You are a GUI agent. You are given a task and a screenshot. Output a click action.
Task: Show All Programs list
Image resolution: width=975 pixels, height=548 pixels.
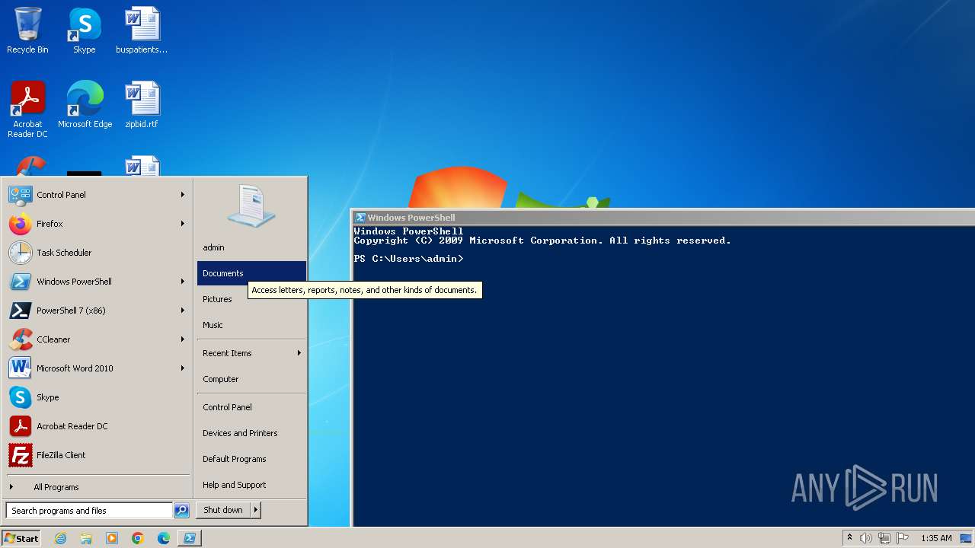[x=97, y=487]
